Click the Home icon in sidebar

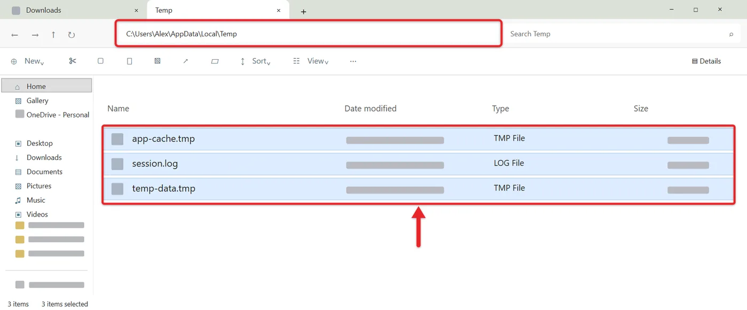[18, 86]
